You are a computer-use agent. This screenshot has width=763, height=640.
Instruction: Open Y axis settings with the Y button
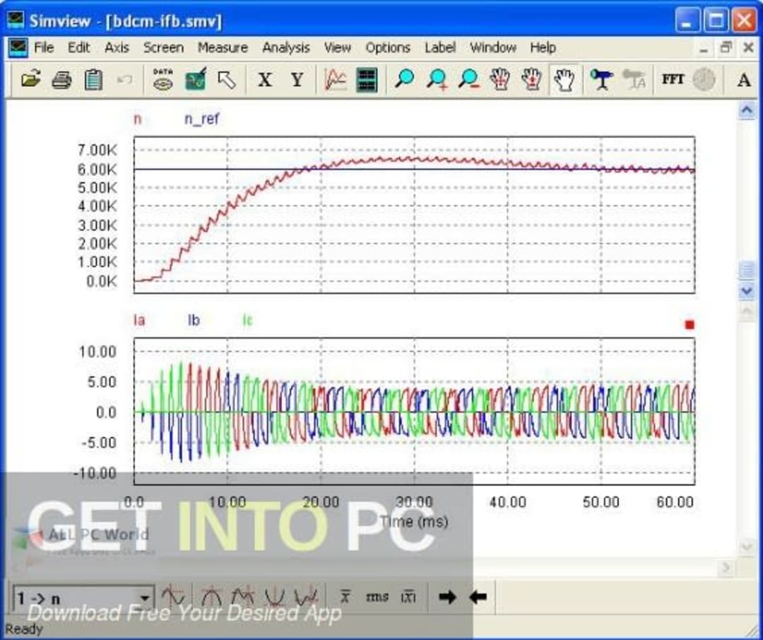(297, 79)
